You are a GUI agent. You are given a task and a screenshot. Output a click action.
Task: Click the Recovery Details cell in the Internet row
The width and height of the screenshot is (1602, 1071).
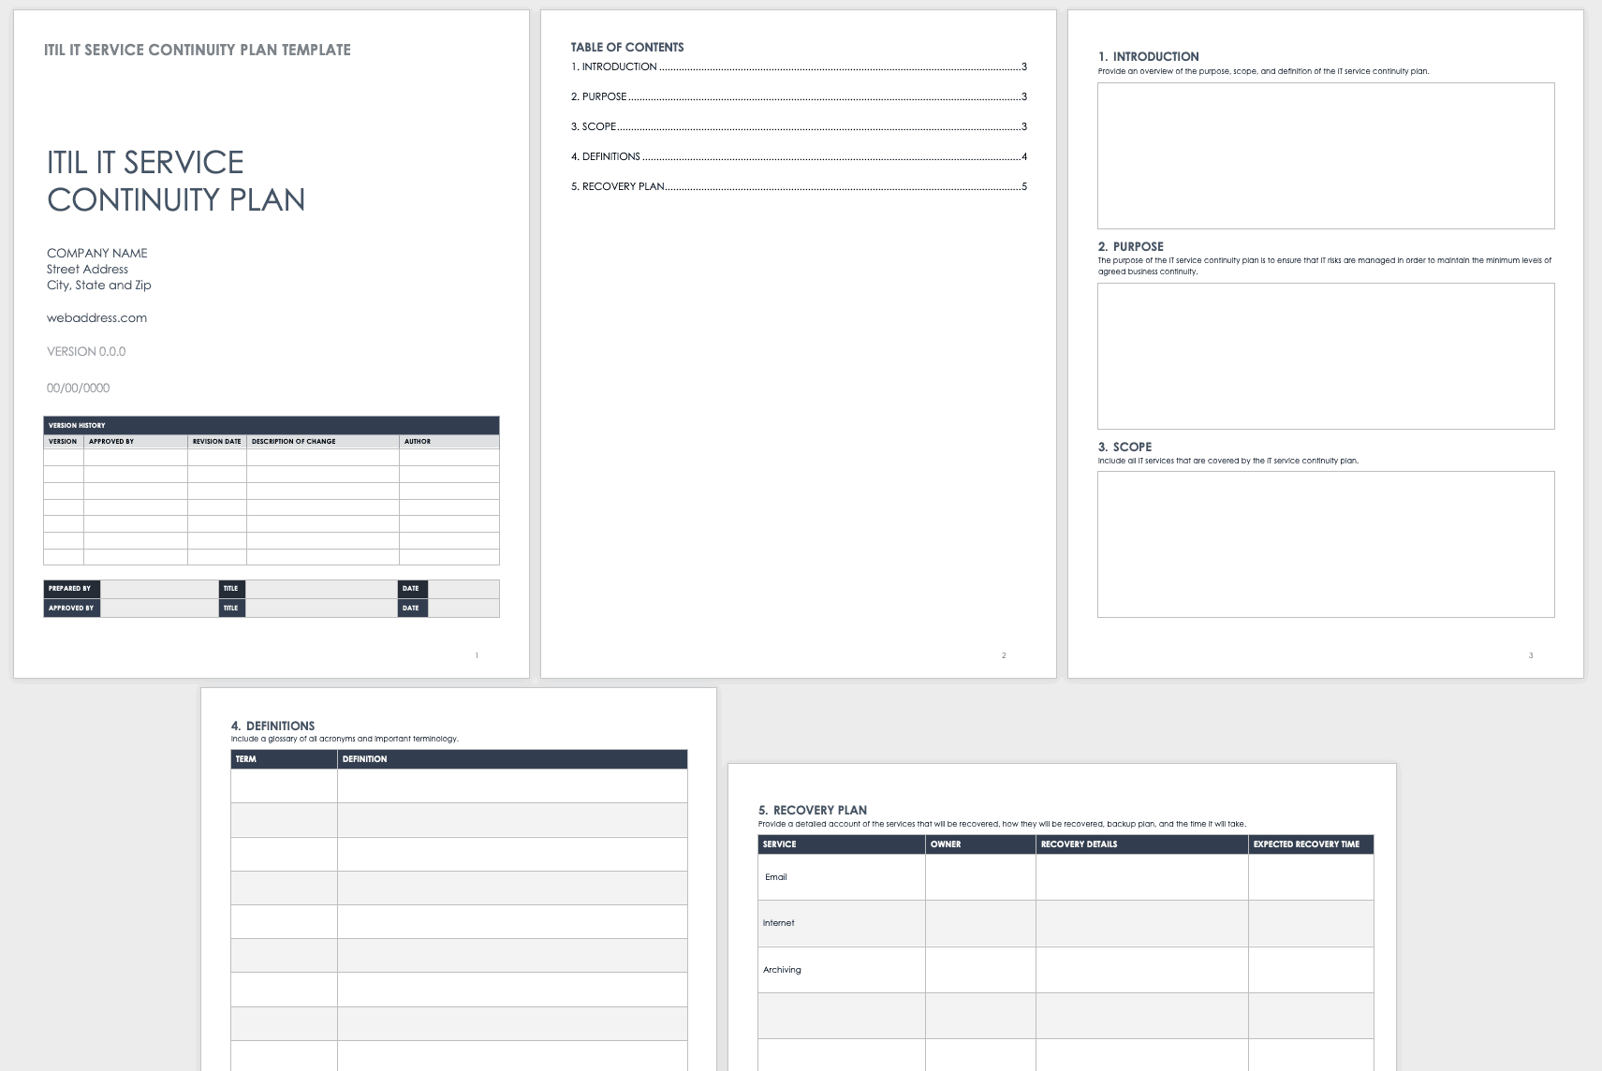point(1142,923)
